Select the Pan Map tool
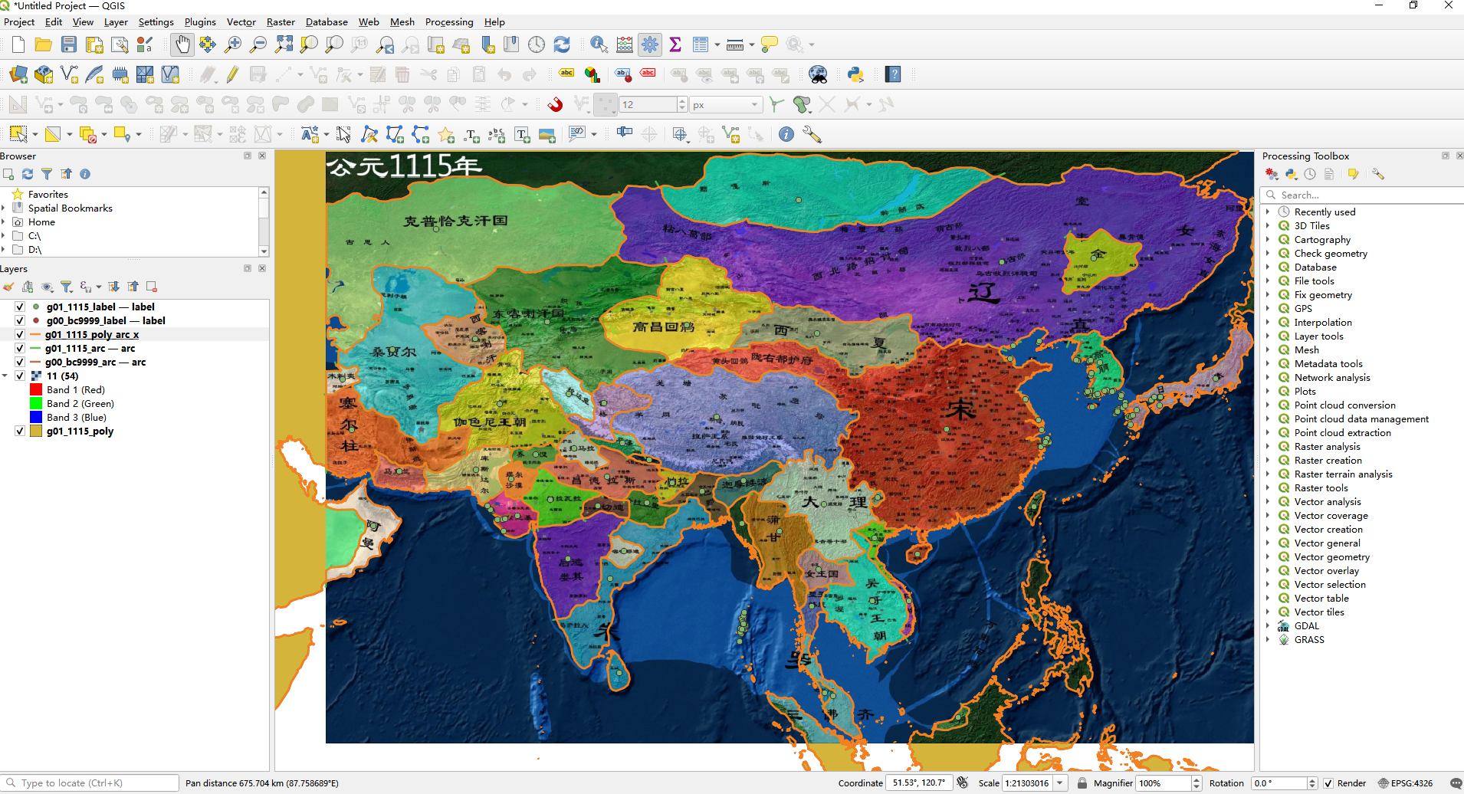 [x=182, y=44]
